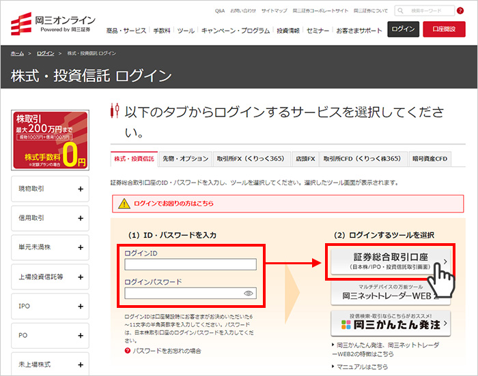The width and height of the screenshot is (478, 376).
Task: Click お問い合わせ link in top bar
Action: [243, 11]
